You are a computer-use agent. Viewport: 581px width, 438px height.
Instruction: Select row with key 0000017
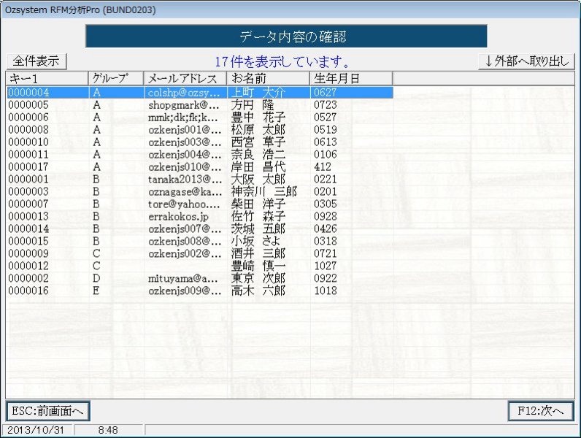[x=200, y=166]
